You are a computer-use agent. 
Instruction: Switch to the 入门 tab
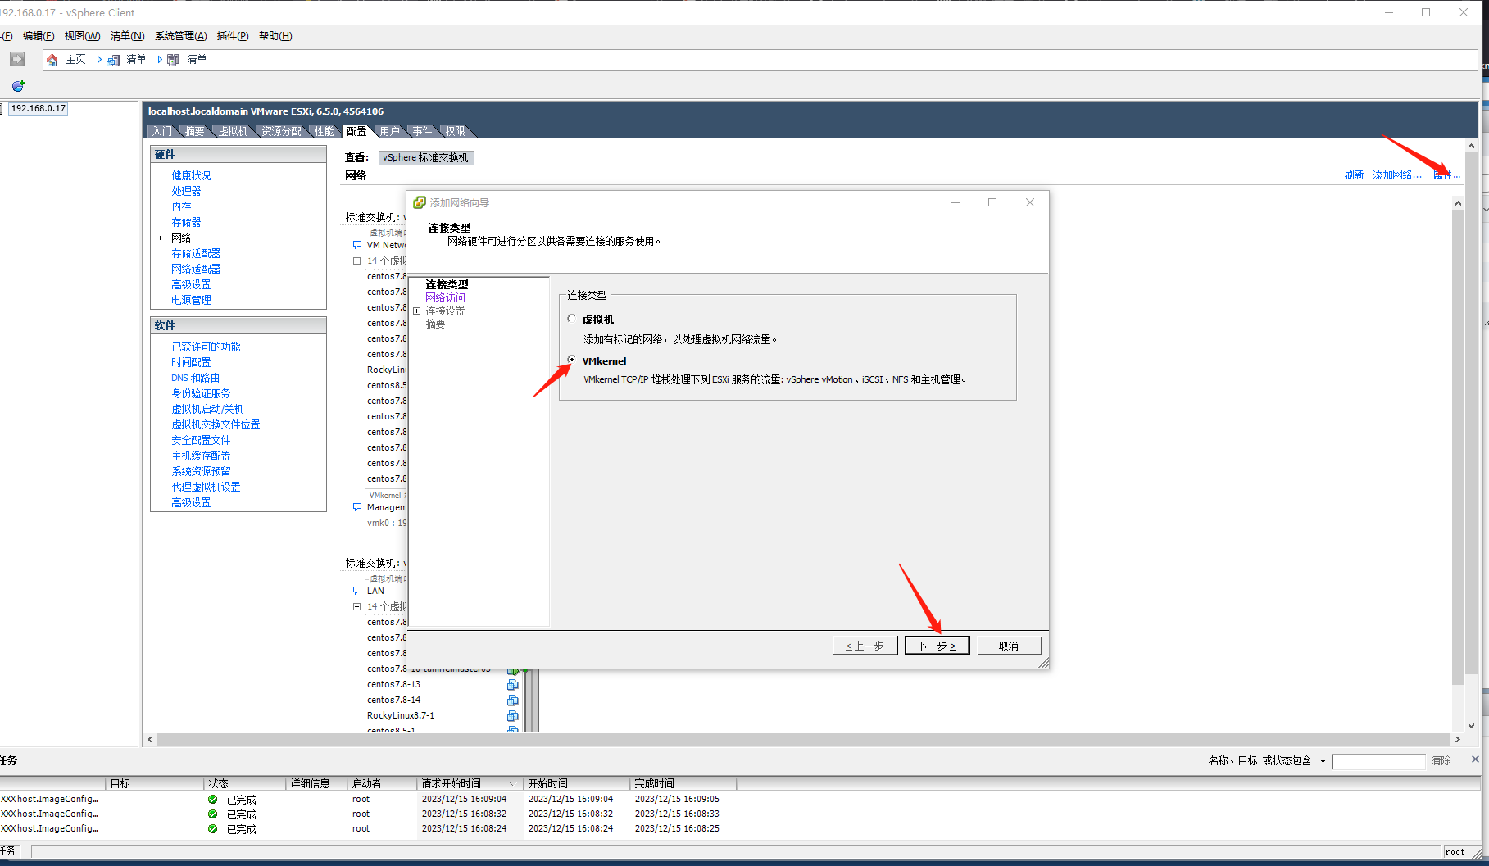click(162, 131)
